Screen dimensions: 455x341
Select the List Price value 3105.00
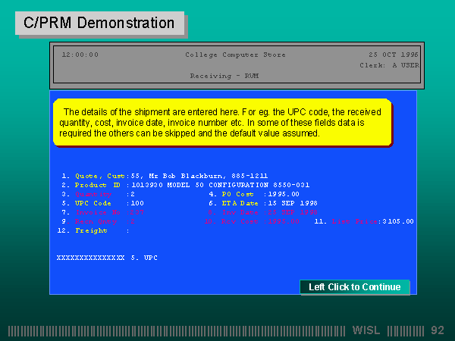click(397, 221)
